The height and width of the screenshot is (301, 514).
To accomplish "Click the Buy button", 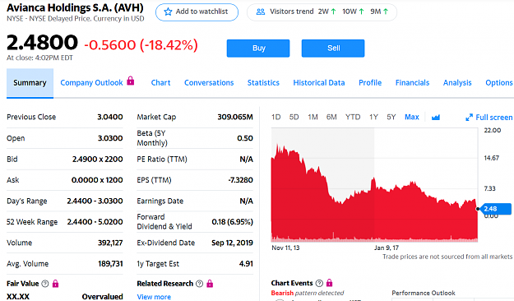I will coord(258,49).
